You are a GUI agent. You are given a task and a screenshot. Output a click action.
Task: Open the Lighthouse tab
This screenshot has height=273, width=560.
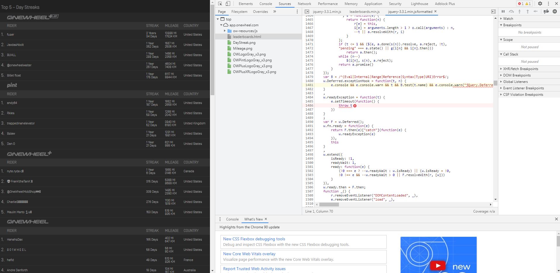419,4
